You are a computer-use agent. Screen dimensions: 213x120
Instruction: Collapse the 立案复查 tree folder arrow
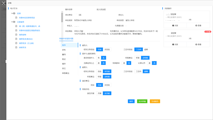12,22
